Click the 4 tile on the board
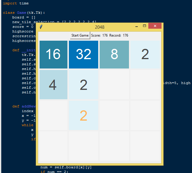The image size is (192, 173). [53, 85]
